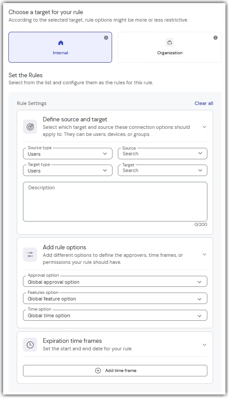The width and height of the screenshot is (229, 398).
Task: Click the clock icon beside Expiration time frames
Action: coord(30,345)
